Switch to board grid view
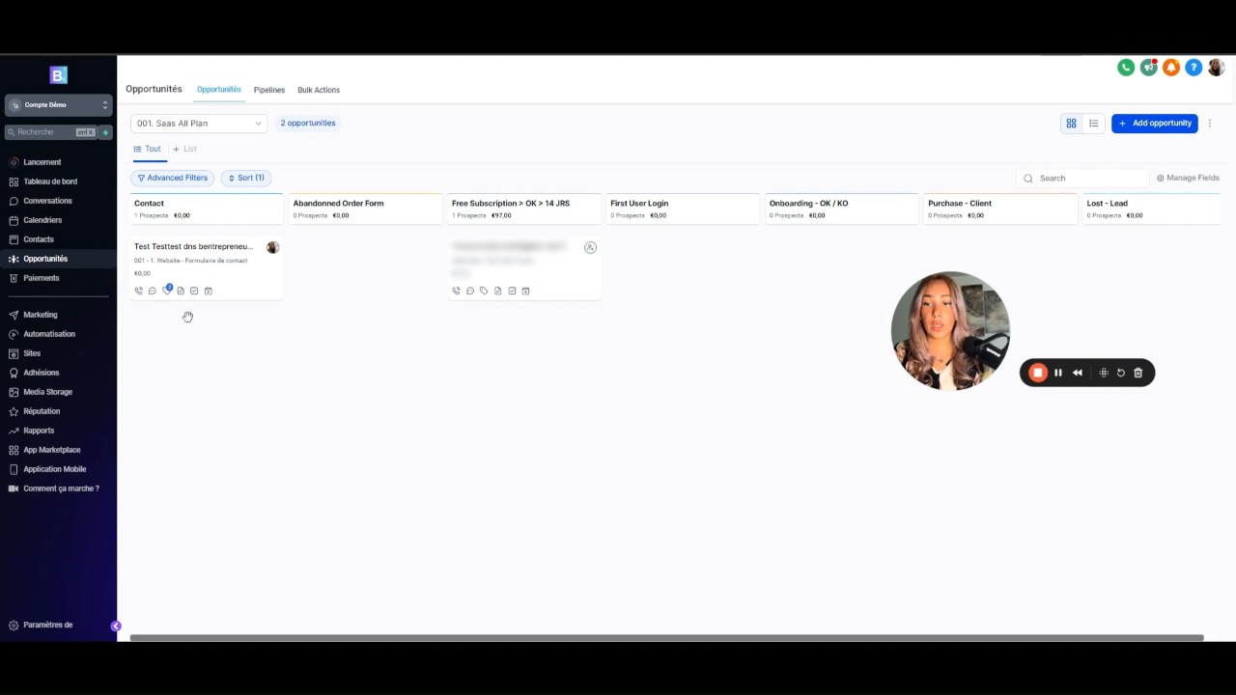Screen dimensions: 1236x695 (x=1071, y=124)
